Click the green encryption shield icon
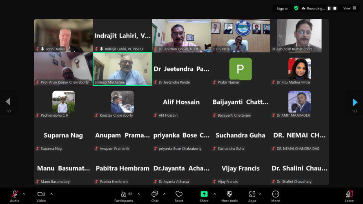 pyautogui.click(x=296, y=8)
